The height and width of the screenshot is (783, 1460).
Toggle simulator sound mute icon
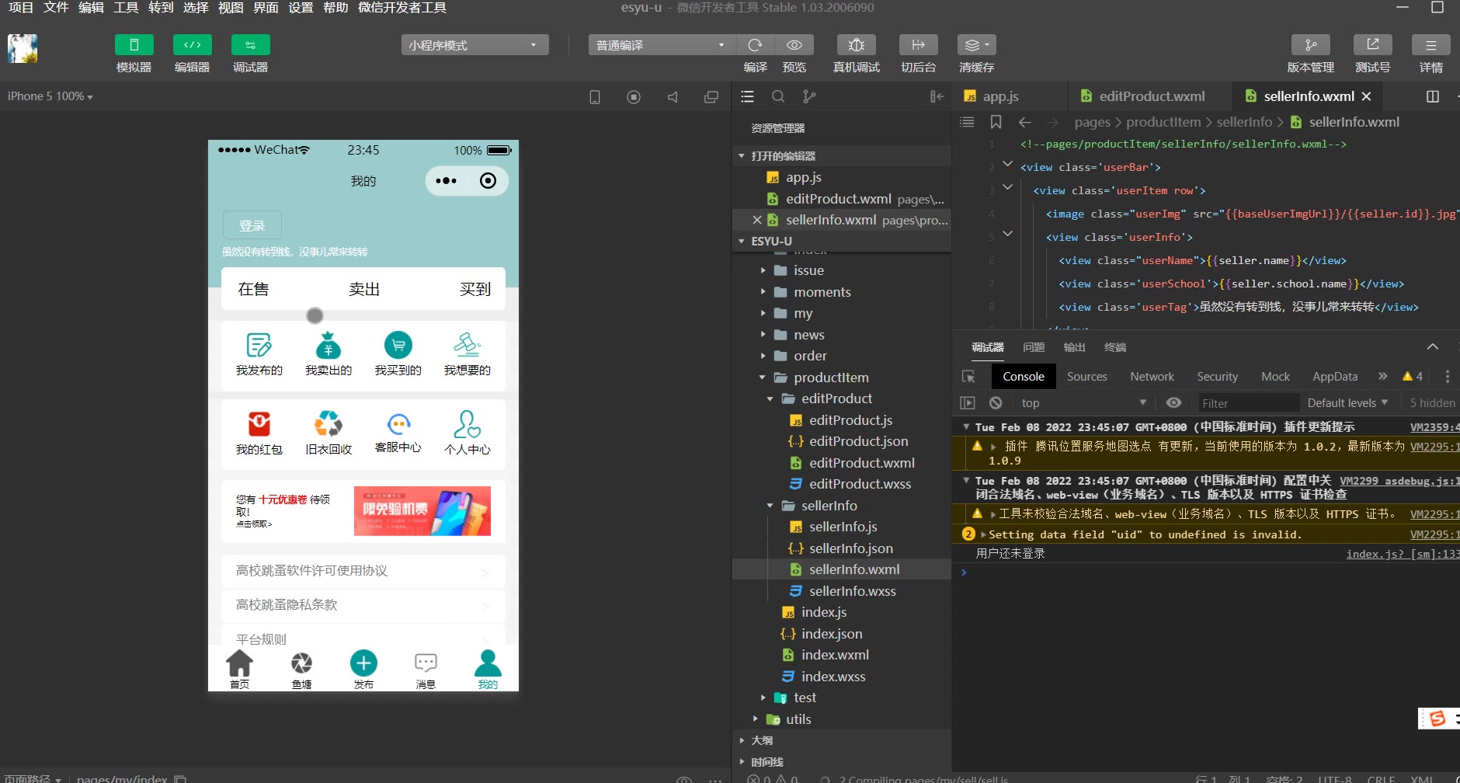[673, 97]
